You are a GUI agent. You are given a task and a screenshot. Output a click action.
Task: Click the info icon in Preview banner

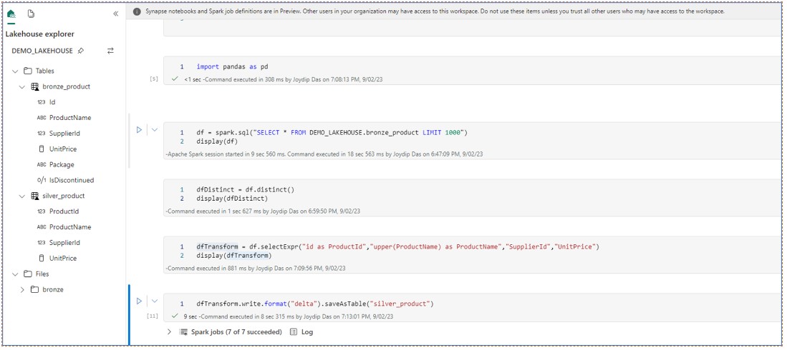[137, 11]
